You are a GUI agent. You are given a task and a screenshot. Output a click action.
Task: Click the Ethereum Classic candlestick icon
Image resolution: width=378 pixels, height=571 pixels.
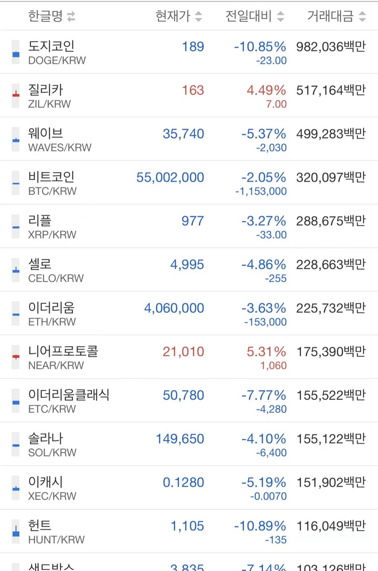pyautogui.click(x=16, y=401)
